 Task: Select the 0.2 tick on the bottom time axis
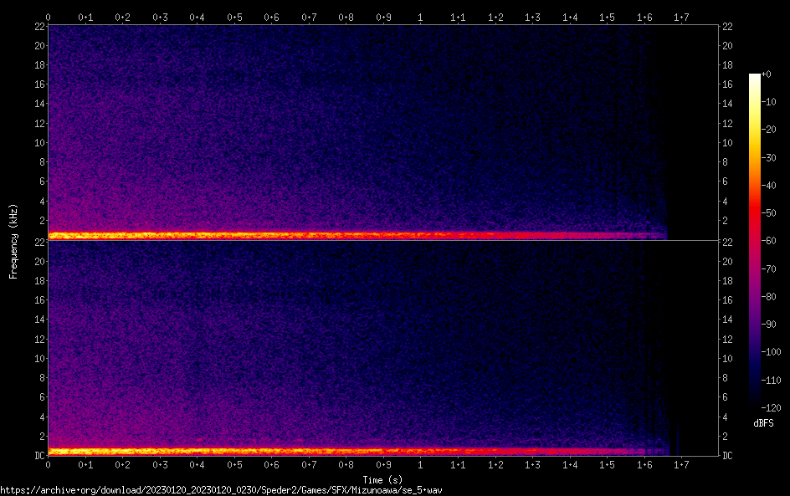point(122,465)
